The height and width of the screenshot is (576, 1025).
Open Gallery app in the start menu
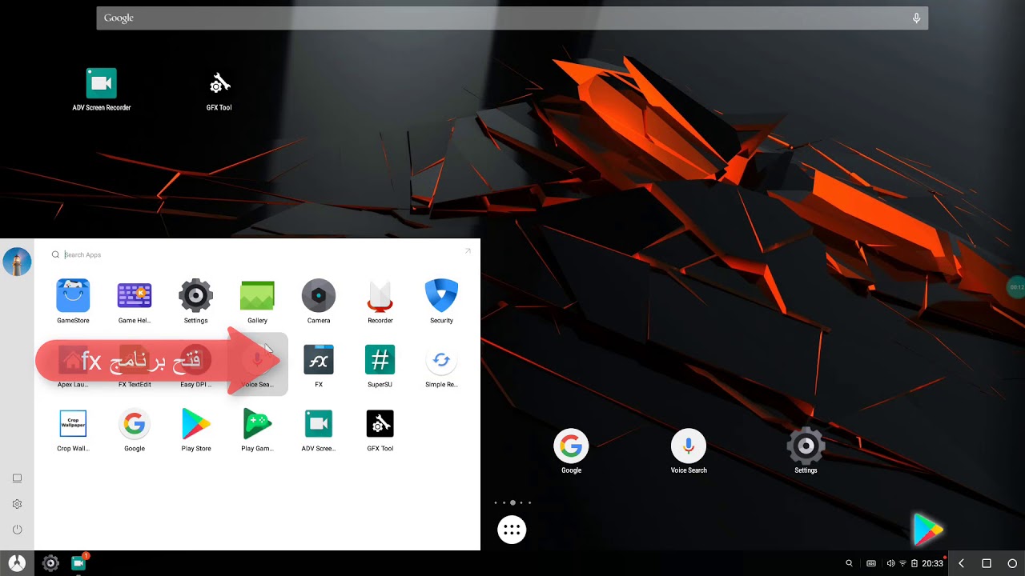point(257,302)
